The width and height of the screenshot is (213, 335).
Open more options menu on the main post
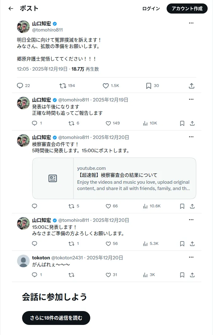click(191, 23)
